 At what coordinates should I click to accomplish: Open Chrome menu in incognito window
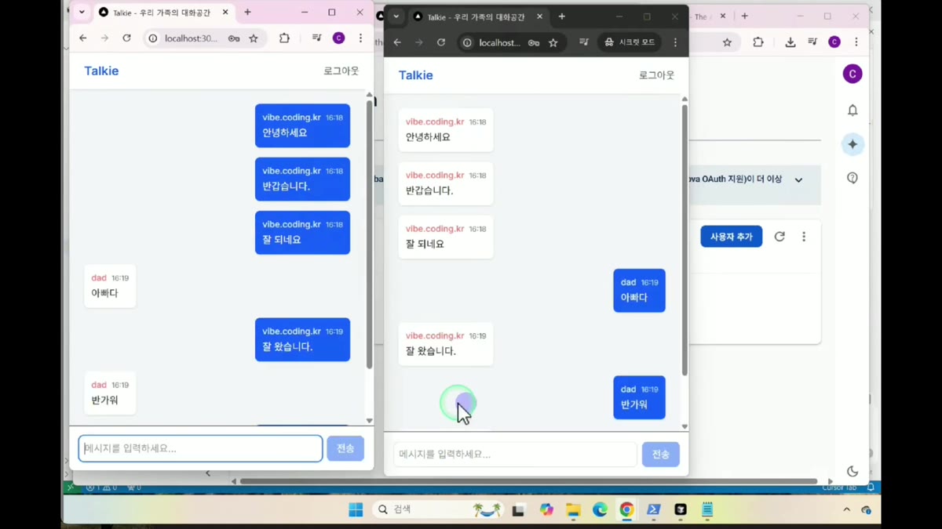tap(675, 42)
